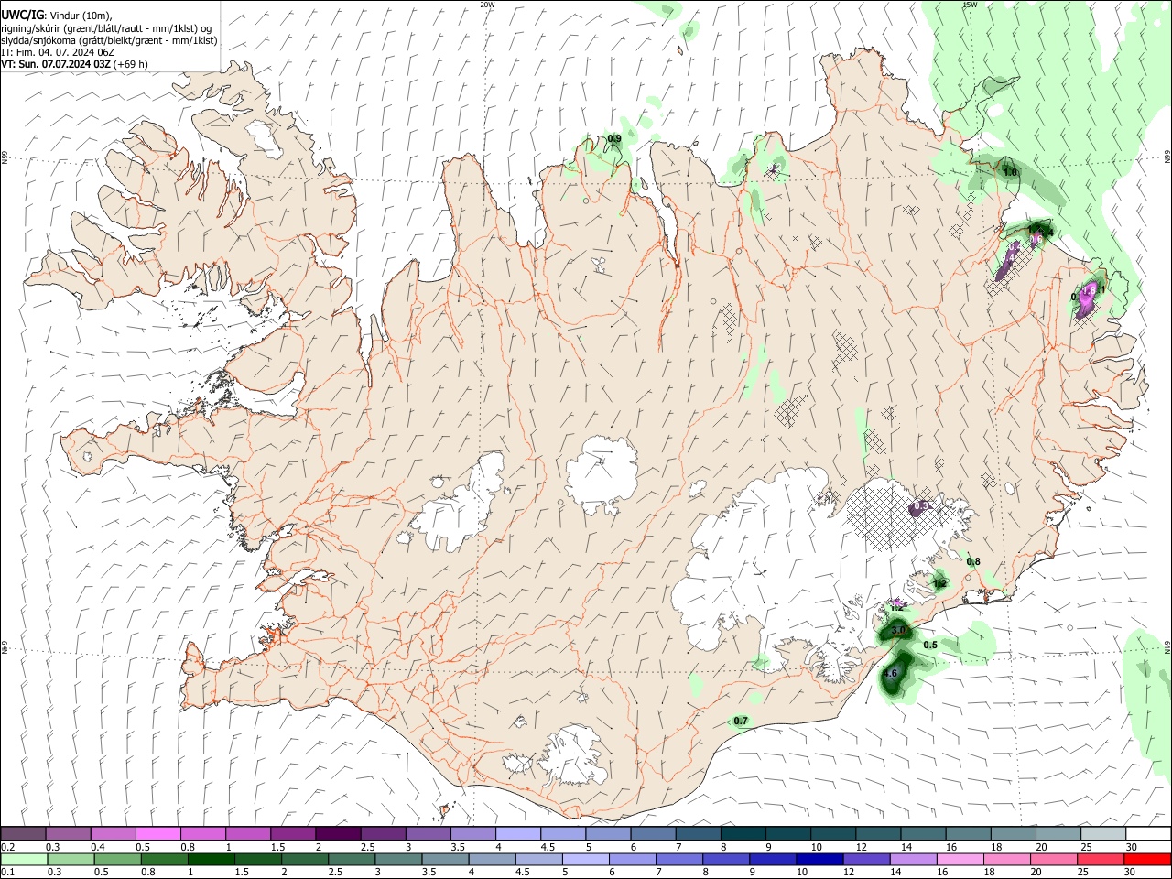This screenshot has height=879, width=1172.
Task: Pick the dark green 1 swatch in lower row
Action: click(211, 859)
